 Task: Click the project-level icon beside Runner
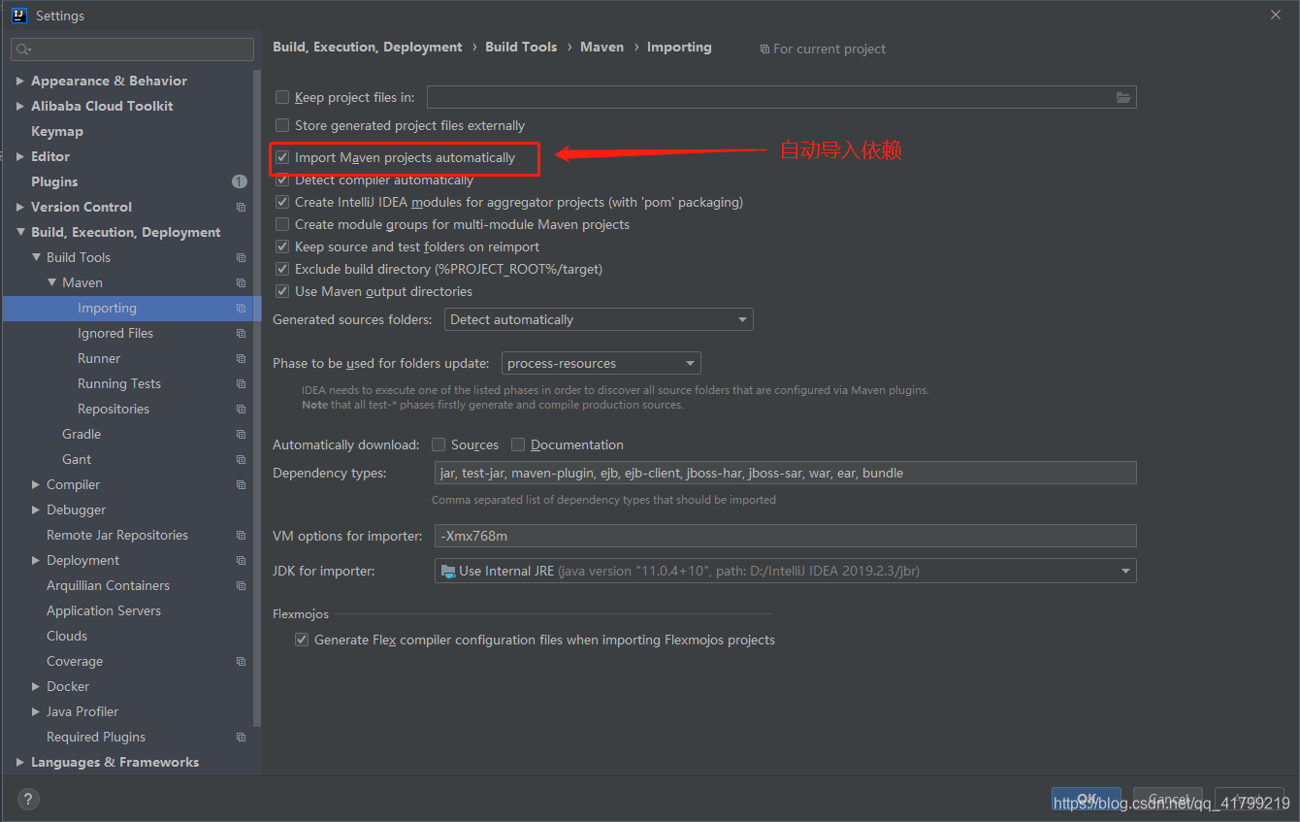click(241, 358)
